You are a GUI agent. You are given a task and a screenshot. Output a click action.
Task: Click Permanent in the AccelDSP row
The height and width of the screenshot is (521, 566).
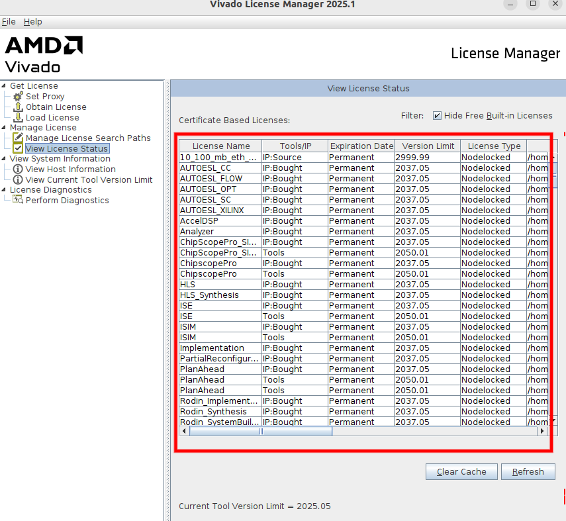pyautogui.click(x=361, y=220)
